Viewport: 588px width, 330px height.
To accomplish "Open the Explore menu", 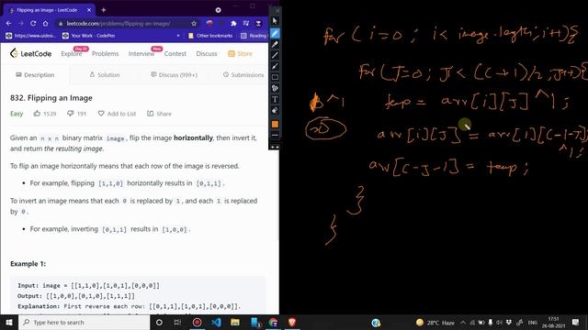I will point(72,54).
